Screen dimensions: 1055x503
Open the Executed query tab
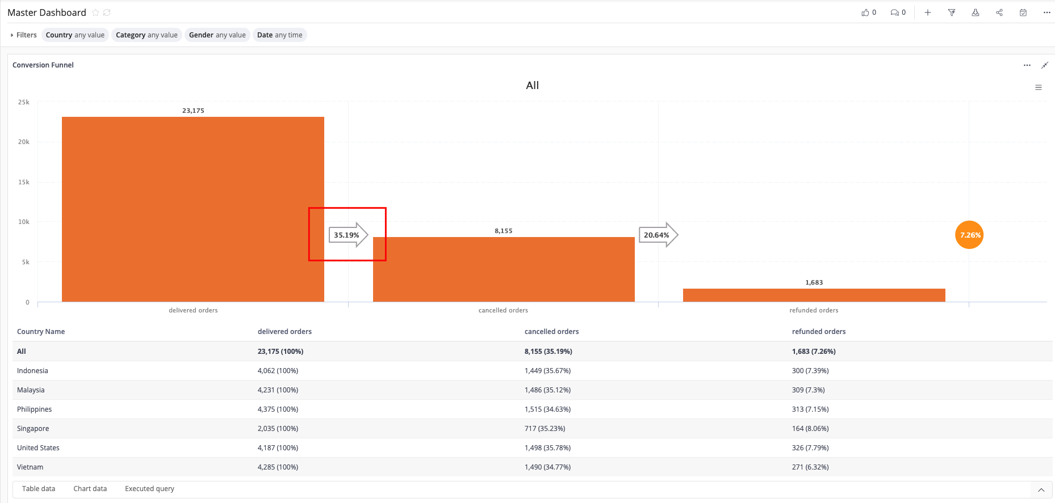point(149,489)
